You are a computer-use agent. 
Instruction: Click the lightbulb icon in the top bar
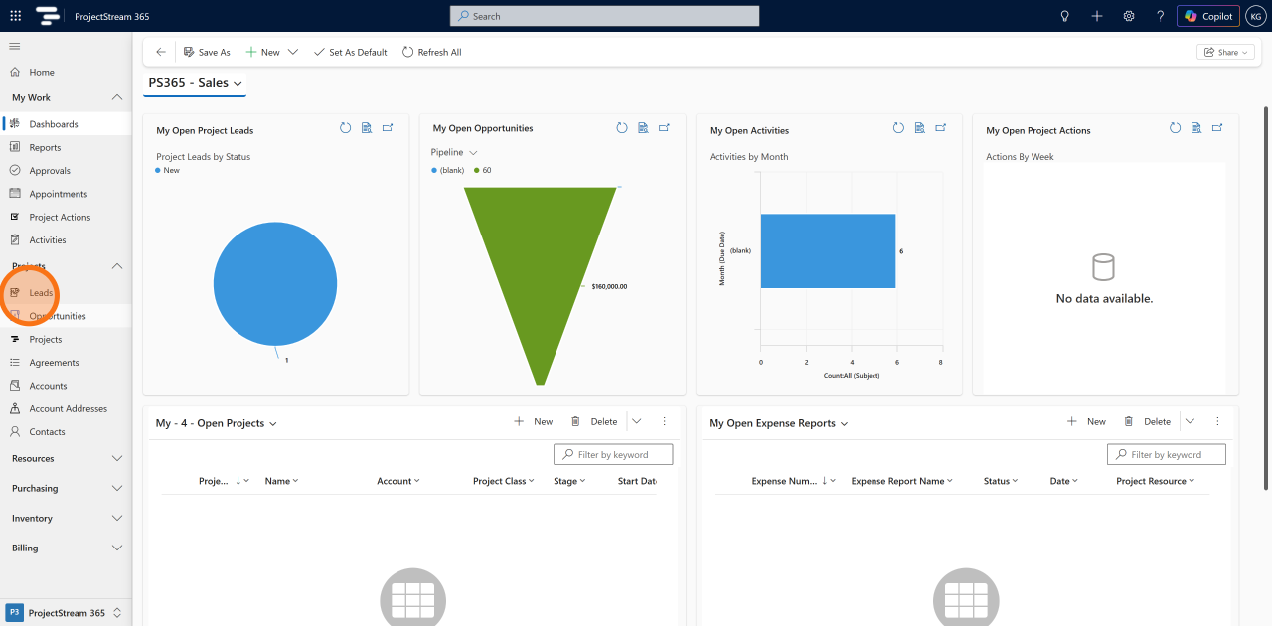[x=1065, y=16]
